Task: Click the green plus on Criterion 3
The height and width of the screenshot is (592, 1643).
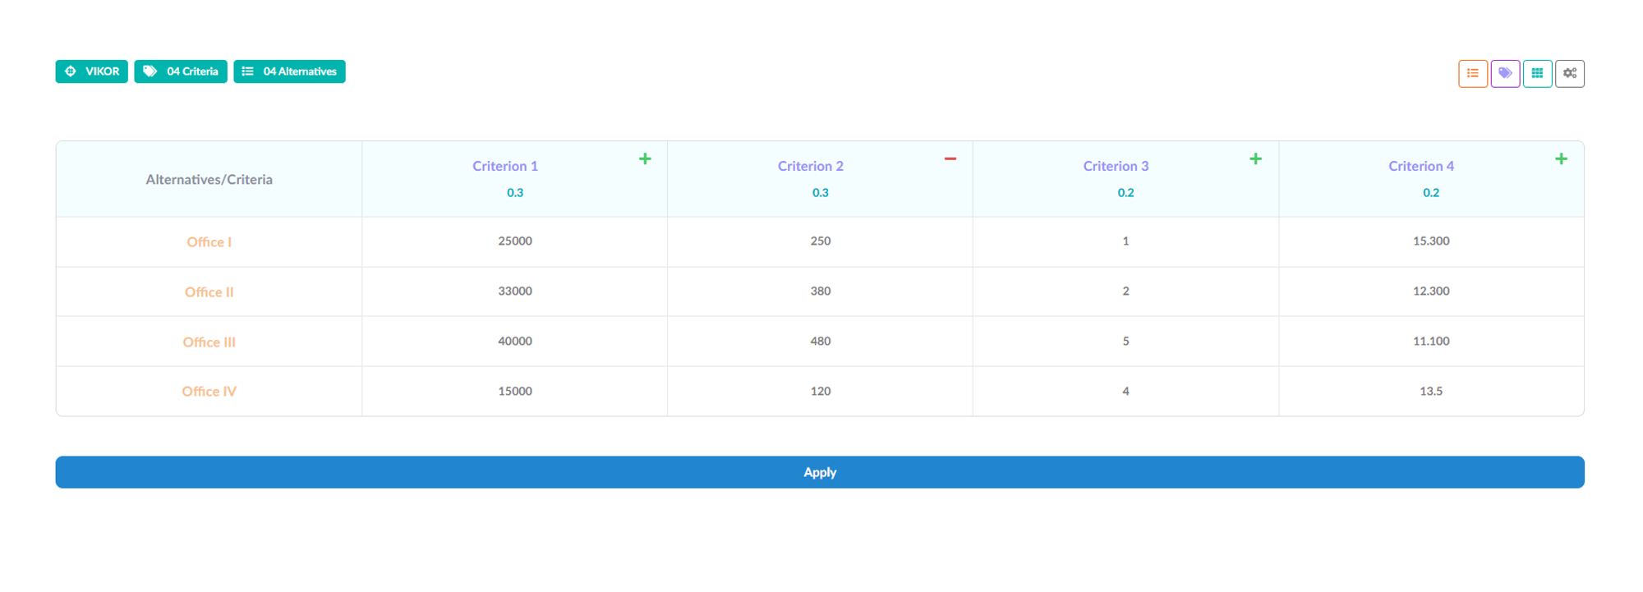Action: click(x=1255, y=158)
